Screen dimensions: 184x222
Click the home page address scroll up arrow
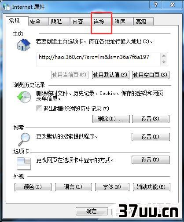(164, 56)
